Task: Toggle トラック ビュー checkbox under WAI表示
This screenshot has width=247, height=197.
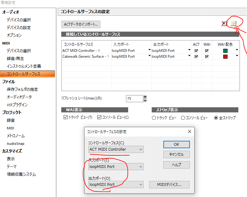Action: click(66, 117)
